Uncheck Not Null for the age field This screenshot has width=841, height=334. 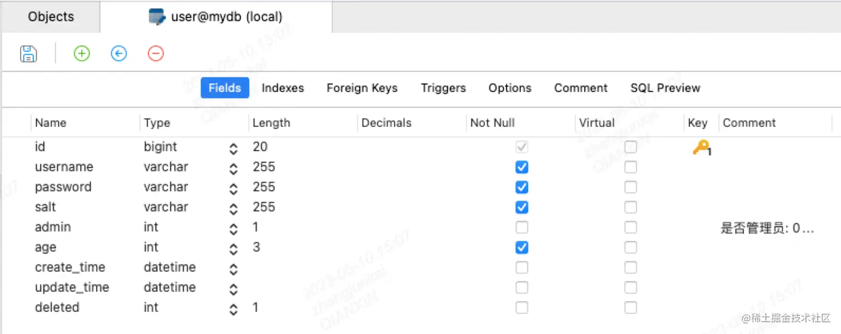pyautogui.click(x=521, y=247)
